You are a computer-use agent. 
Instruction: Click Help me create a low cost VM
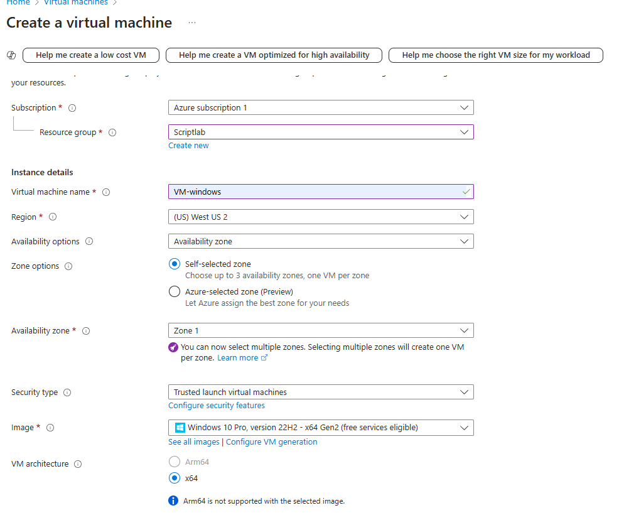(91, 55)
